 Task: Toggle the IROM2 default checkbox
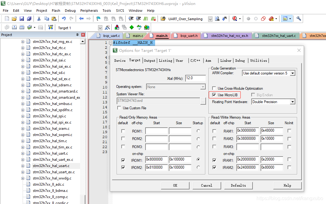[123, 167]
